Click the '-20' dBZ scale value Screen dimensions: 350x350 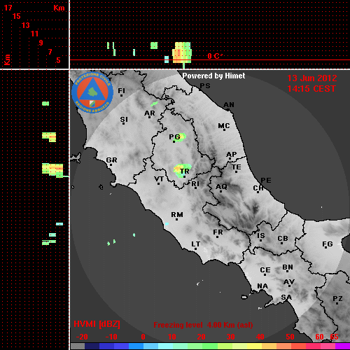(82, 337)
